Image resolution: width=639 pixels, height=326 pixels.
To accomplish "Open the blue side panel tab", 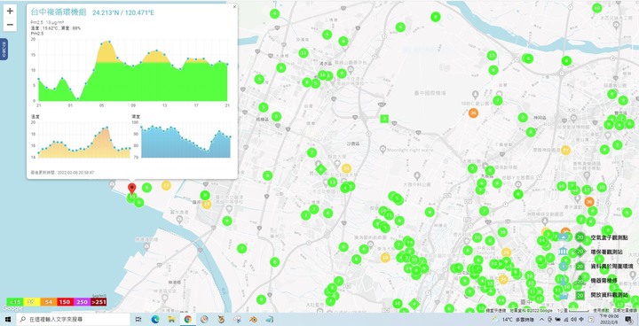I will [x=4, y=50].
